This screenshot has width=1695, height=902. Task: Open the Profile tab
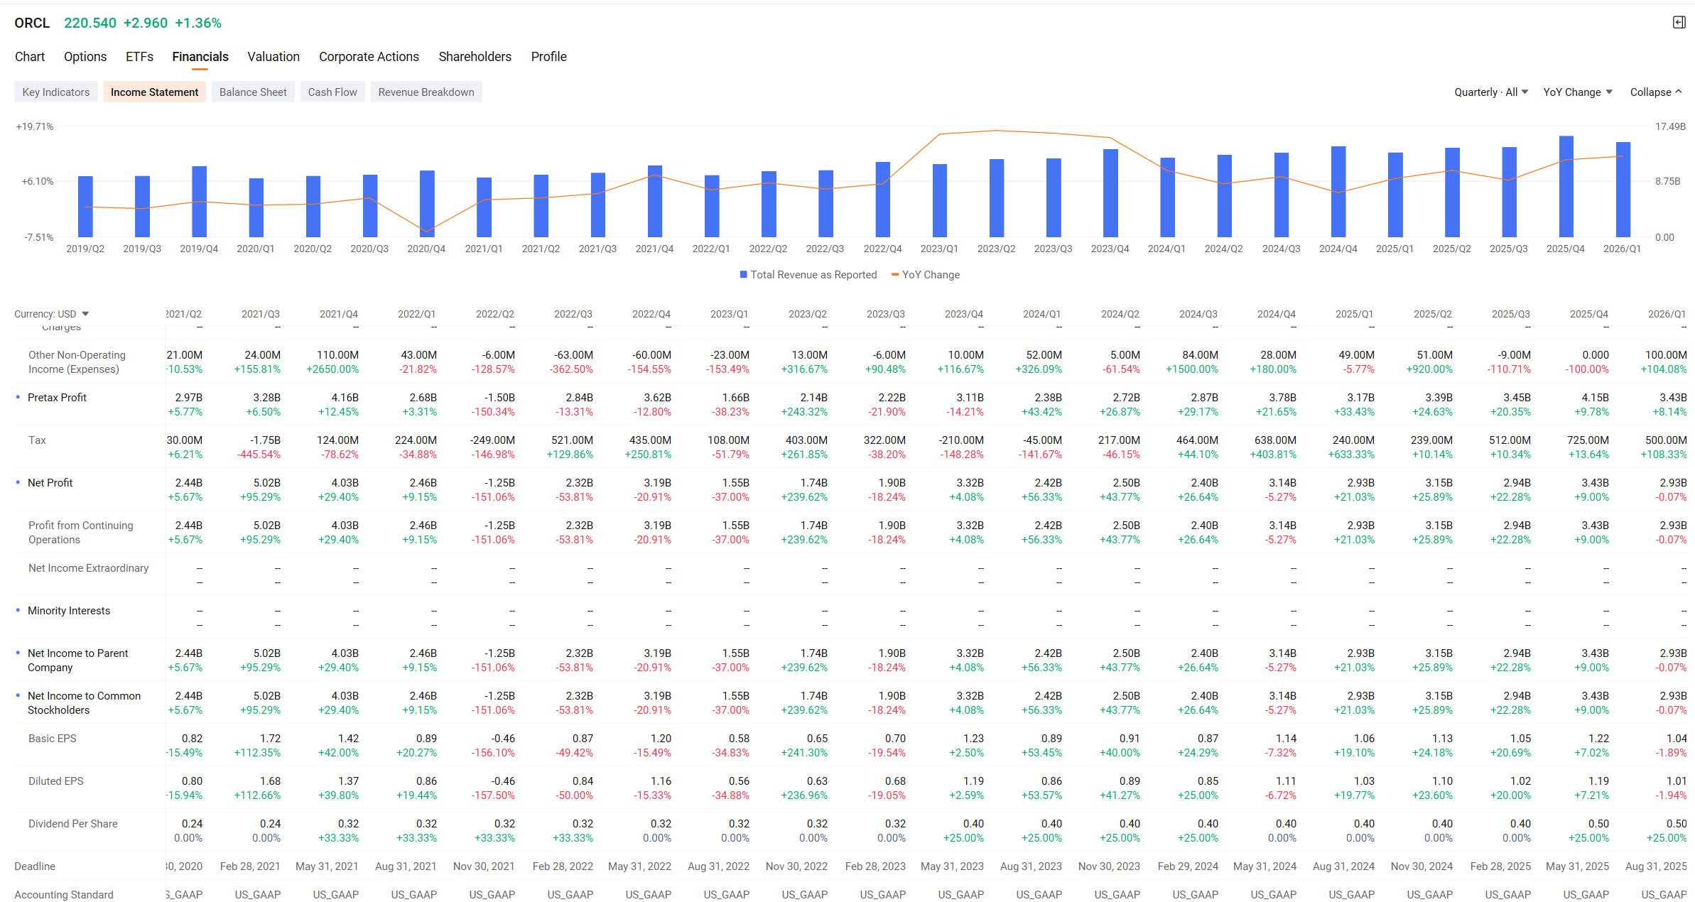point(549,57)
